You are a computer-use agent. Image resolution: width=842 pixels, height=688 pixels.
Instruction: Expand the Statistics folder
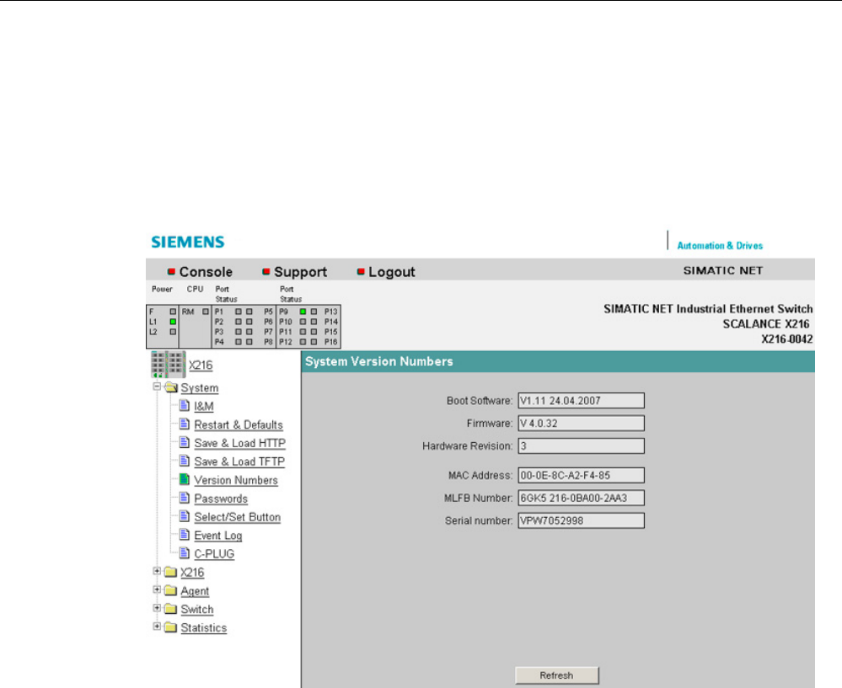click(157, 627)
